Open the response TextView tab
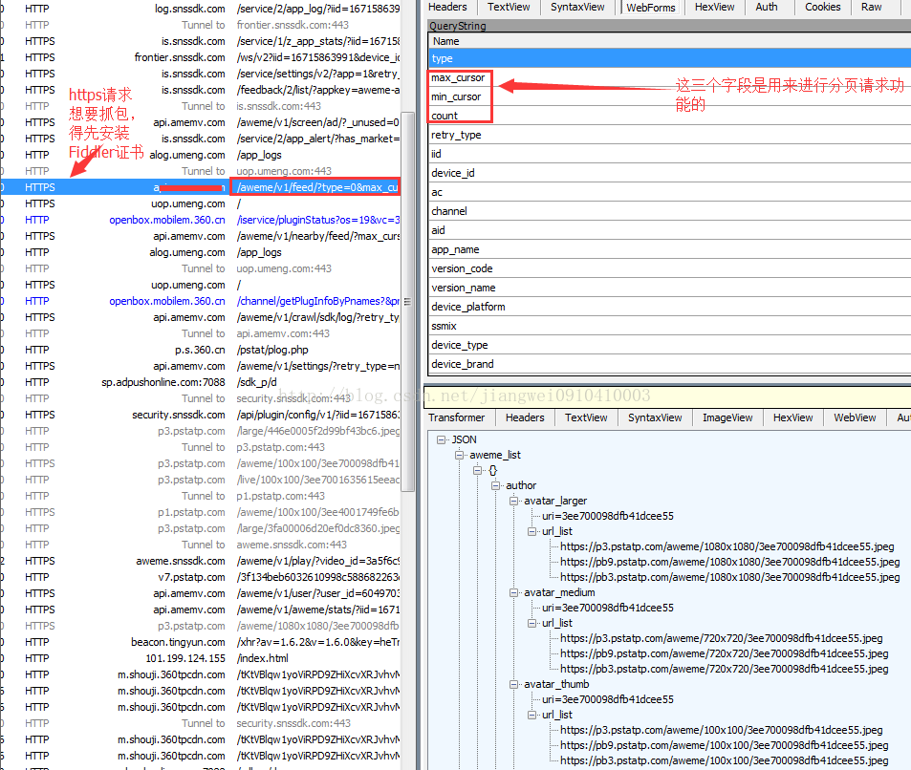This screenshot has width=911, height=770. click(586, 417)
